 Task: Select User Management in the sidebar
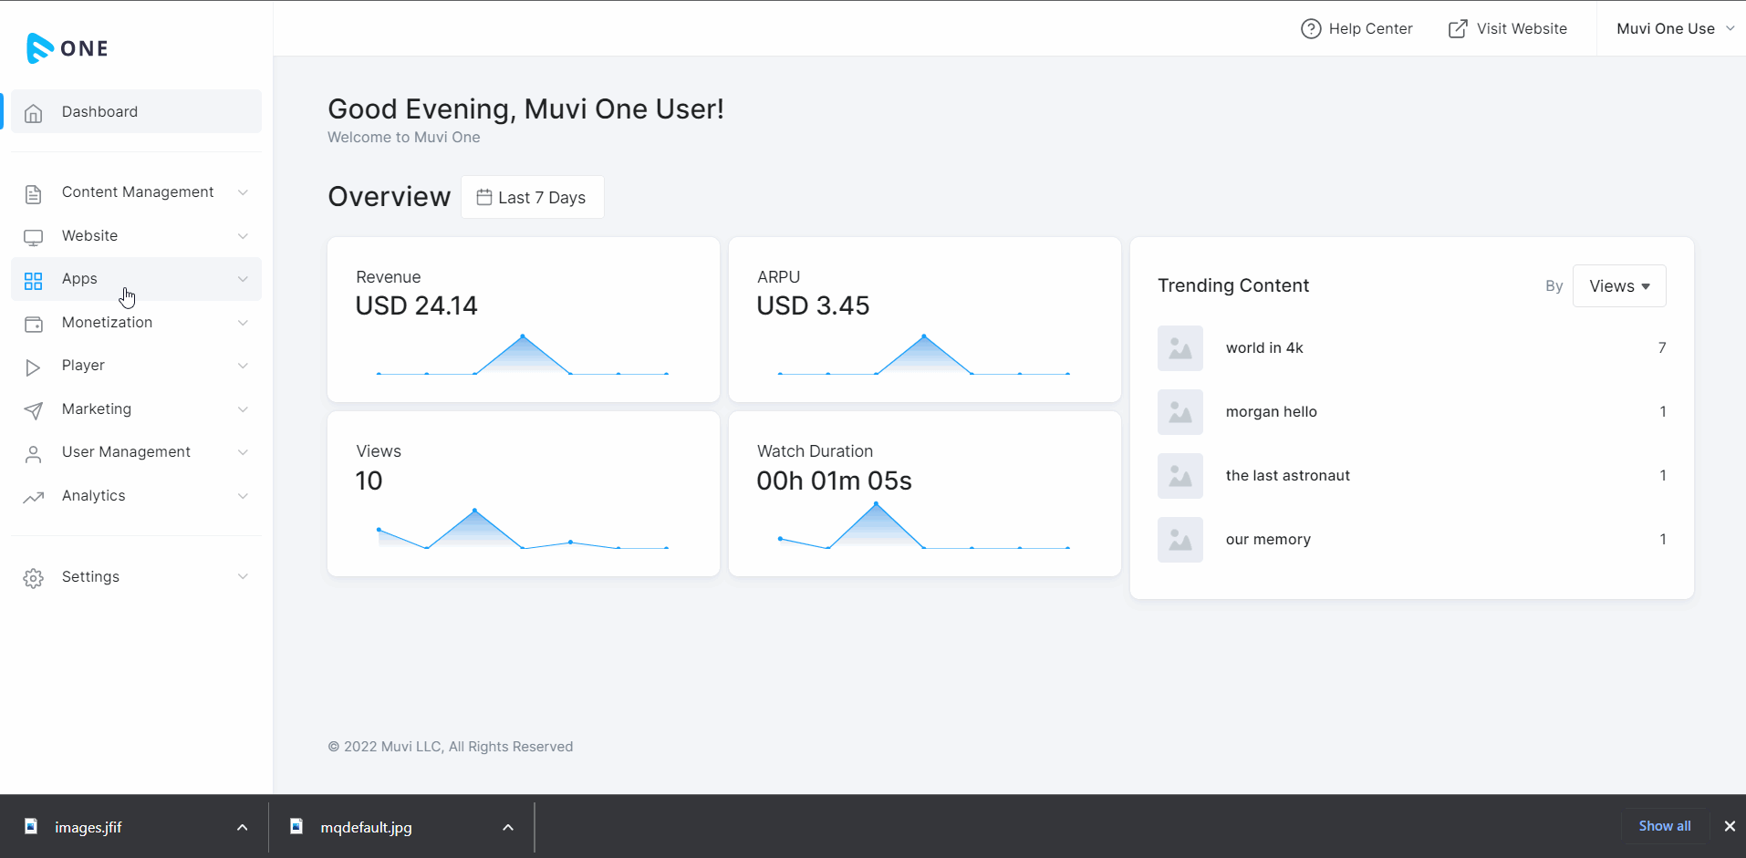pos(126,452)
